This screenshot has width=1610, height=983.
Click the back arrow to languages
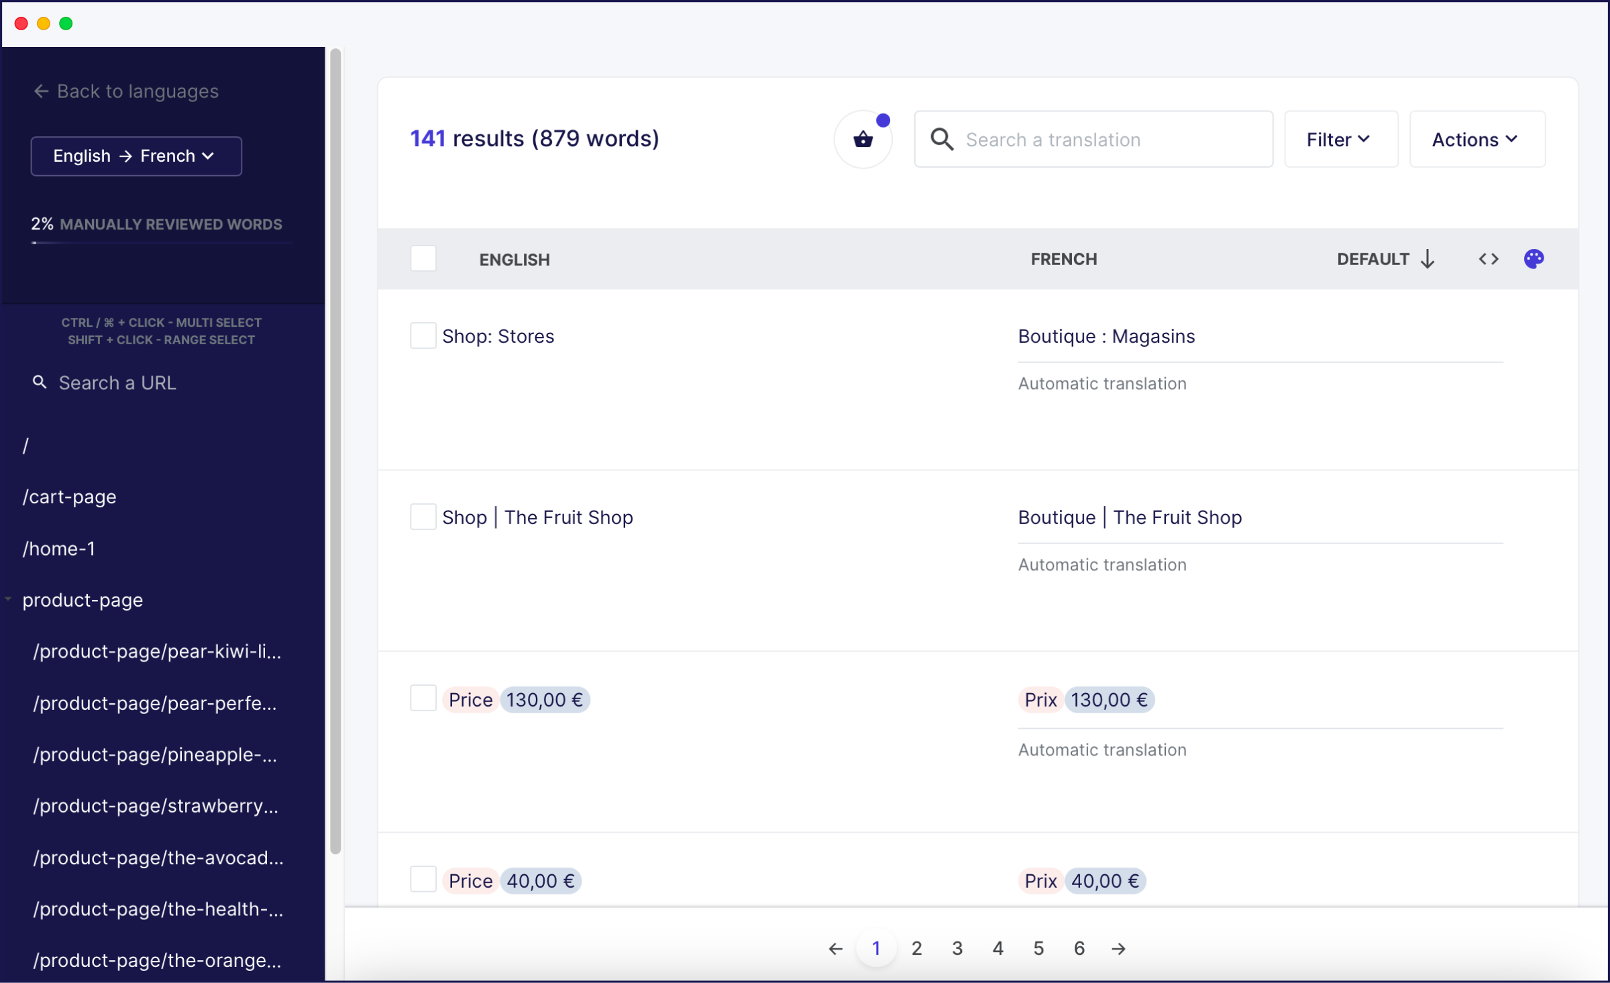[x=40, y=91]
